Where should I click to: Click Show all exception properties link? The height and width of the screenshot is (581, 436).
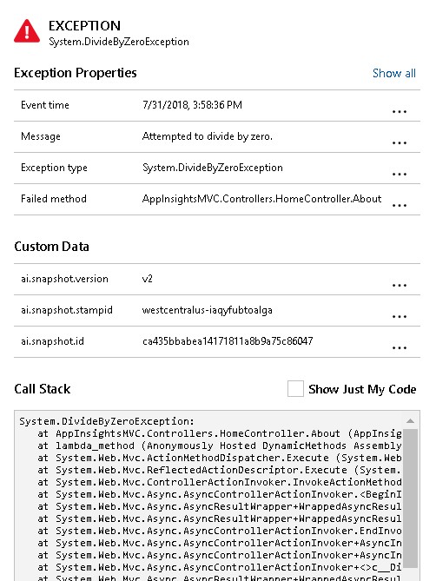click(394, 73)
